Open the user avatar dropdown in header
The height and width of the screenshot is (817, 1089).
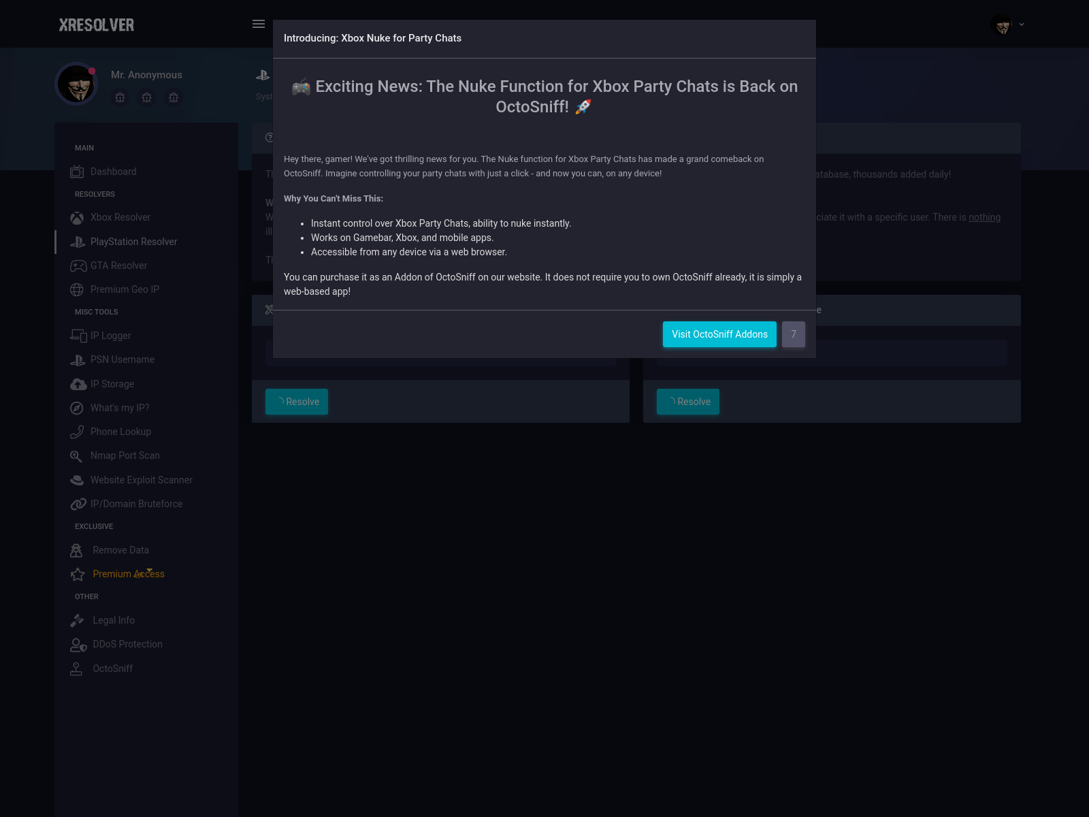1007,25
